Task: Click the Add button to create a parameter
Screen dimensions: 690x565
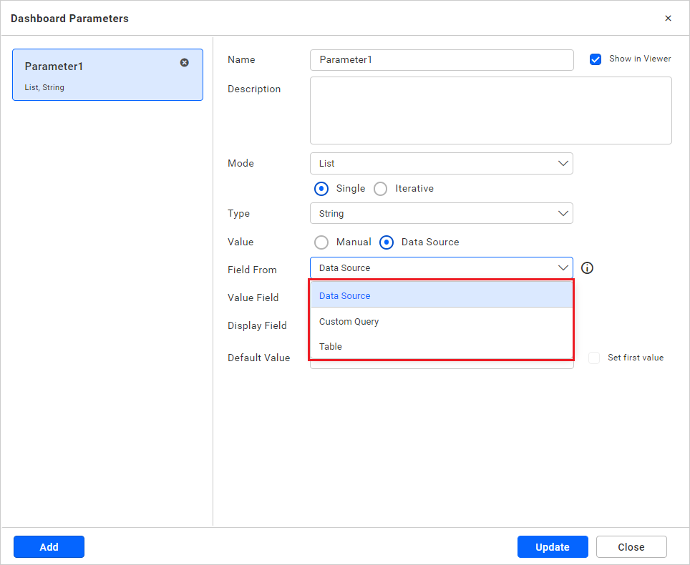Action: (49, 546)
